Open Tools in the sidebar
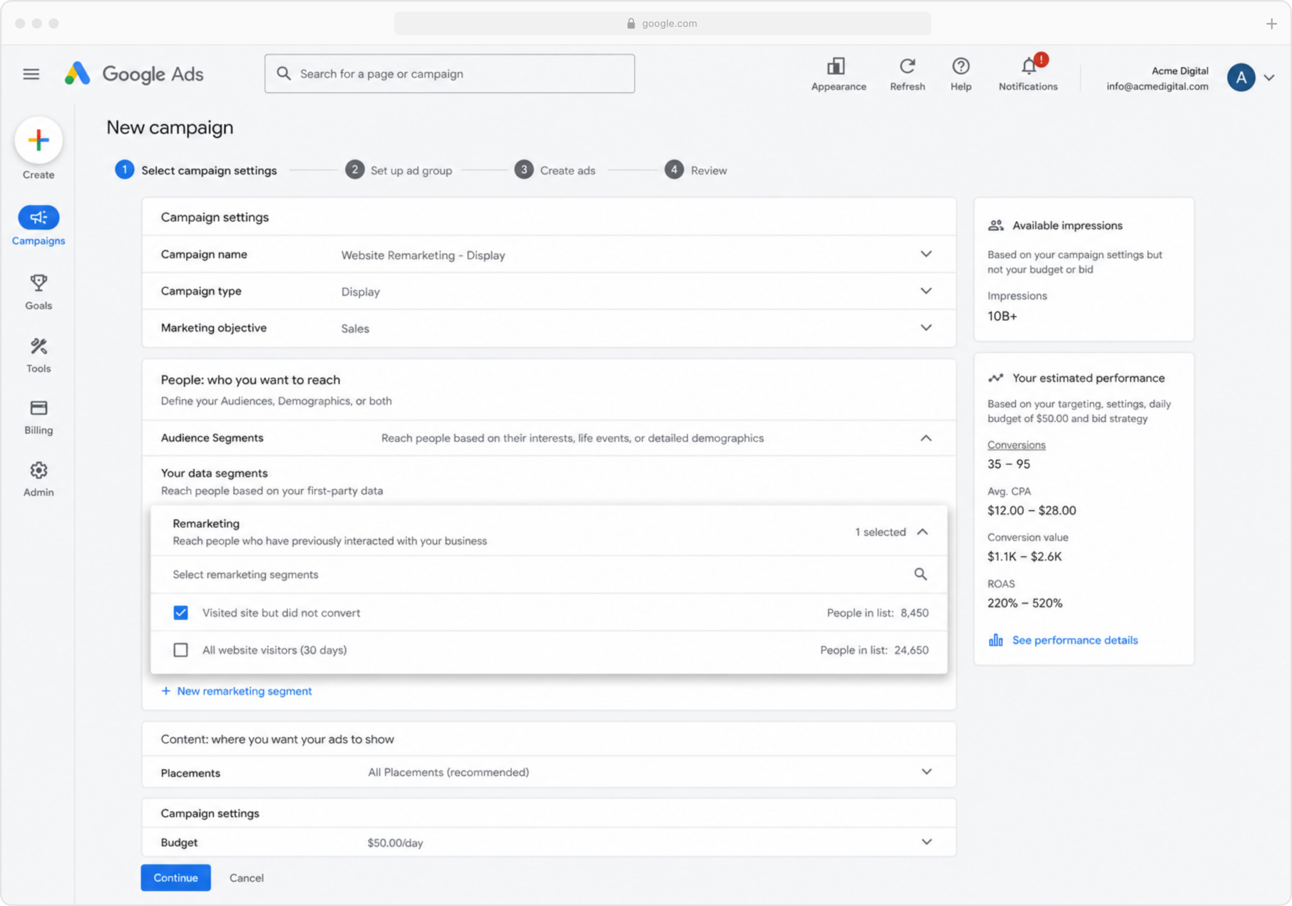The image size is (1292, 906). tap(38, 356)
